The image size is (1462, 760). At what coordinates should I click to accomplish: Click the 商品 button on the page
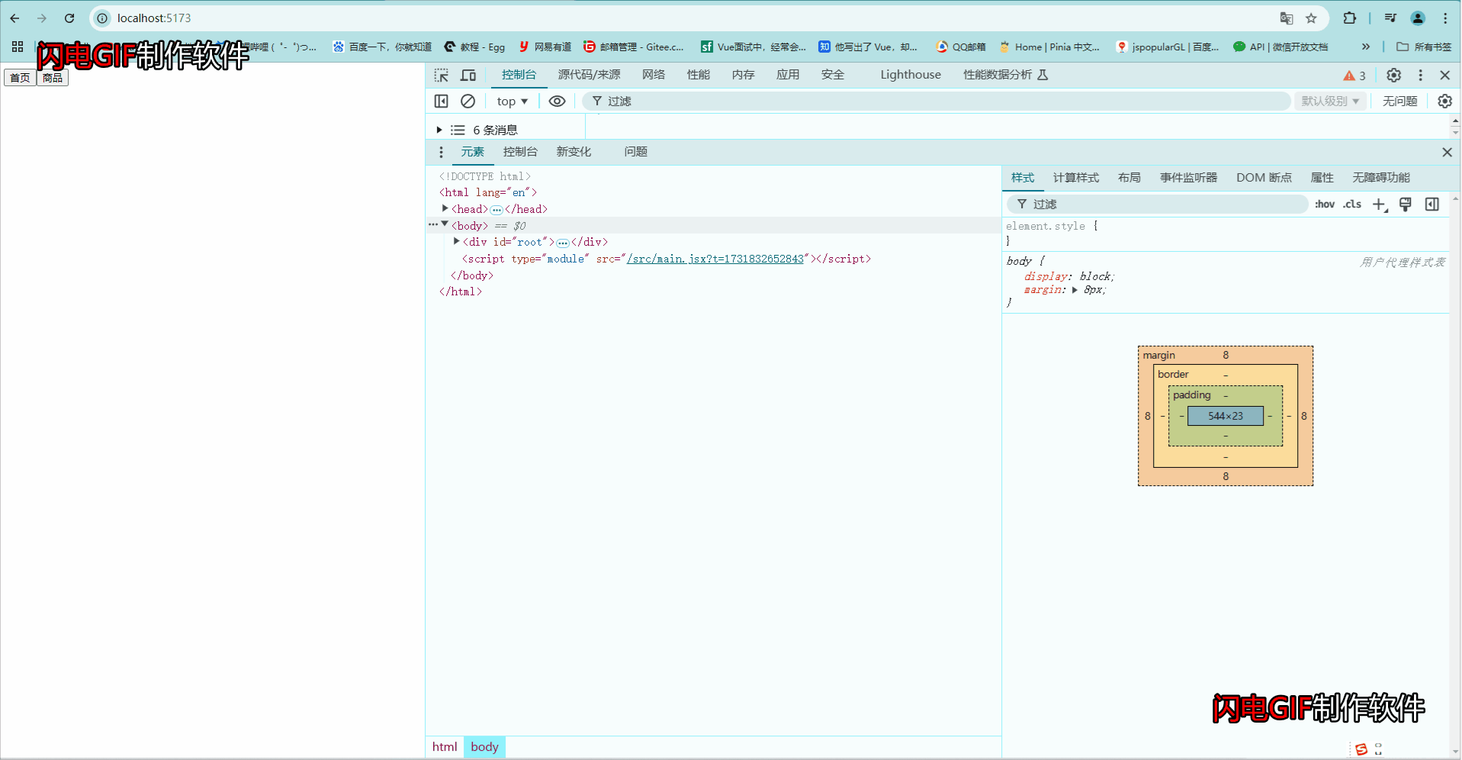[x=52, y=77]
